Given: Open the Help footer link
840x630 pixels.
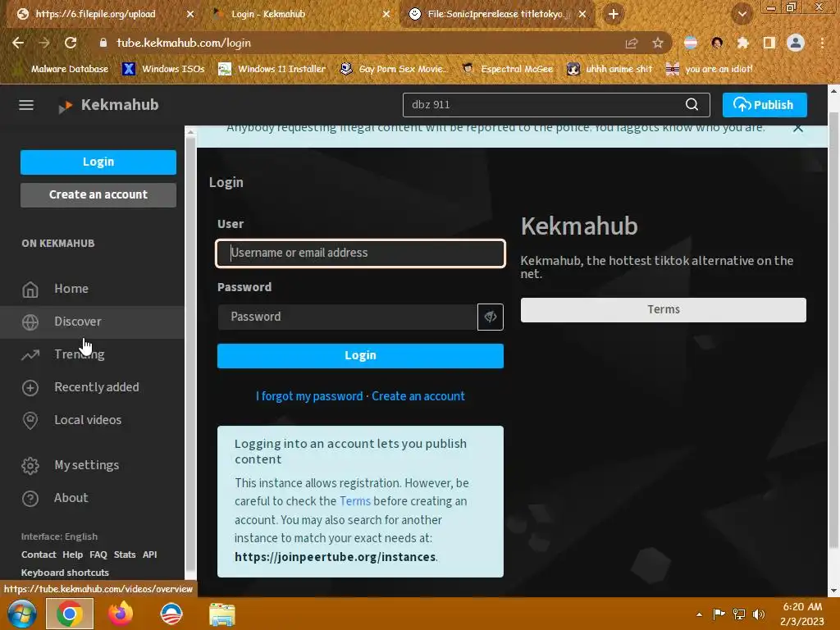Looking at the screenshot, I should click(72, 555).
